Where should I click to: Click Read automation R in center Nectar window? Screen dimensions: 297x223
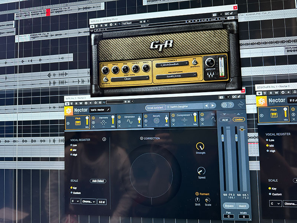pos(76,103)
